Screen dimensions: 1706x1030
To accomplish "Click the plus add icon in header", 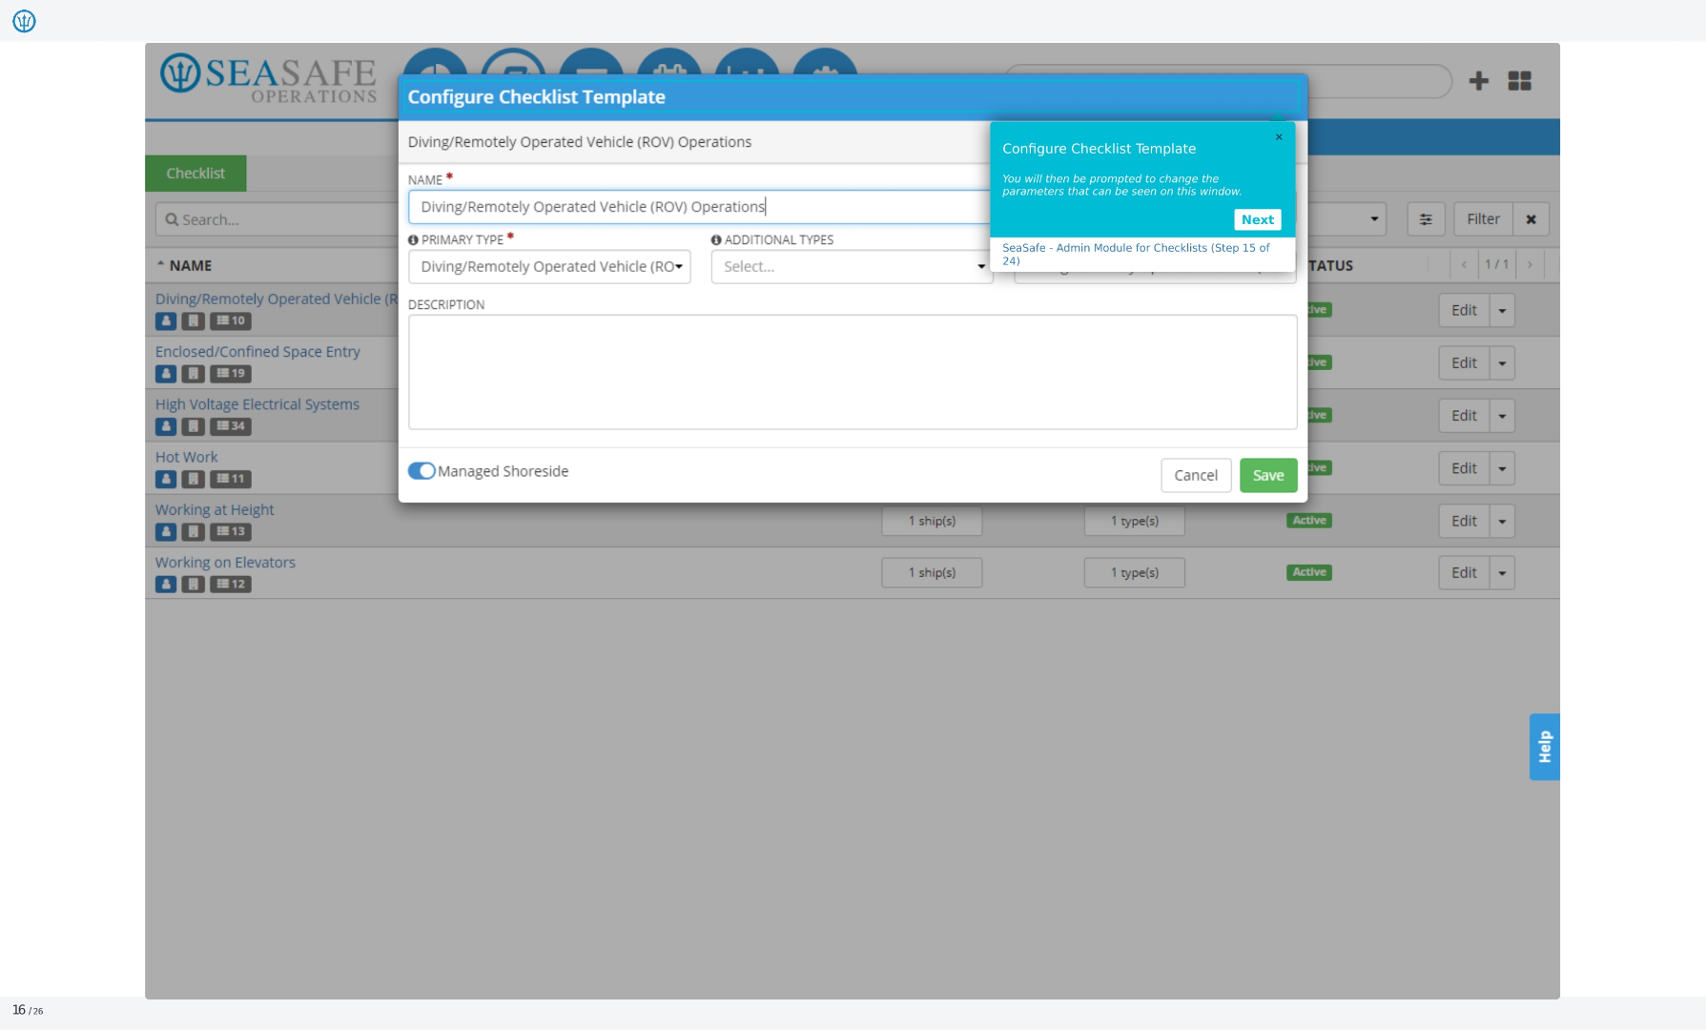I will (1479, 81).
